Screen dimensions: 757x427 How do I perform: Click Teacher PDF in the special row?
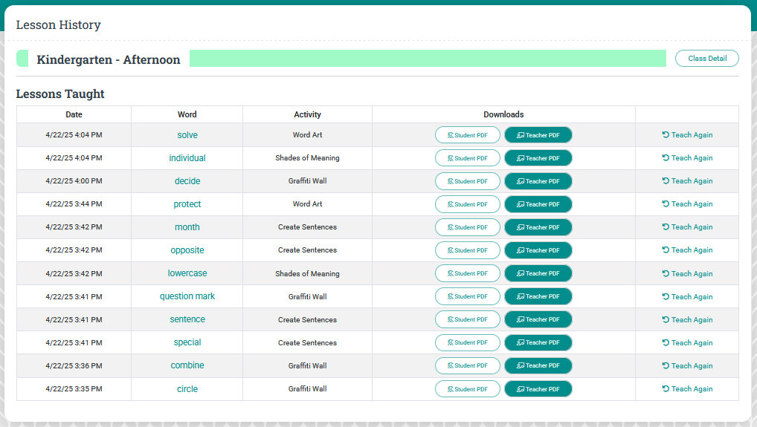coord(538,342)
